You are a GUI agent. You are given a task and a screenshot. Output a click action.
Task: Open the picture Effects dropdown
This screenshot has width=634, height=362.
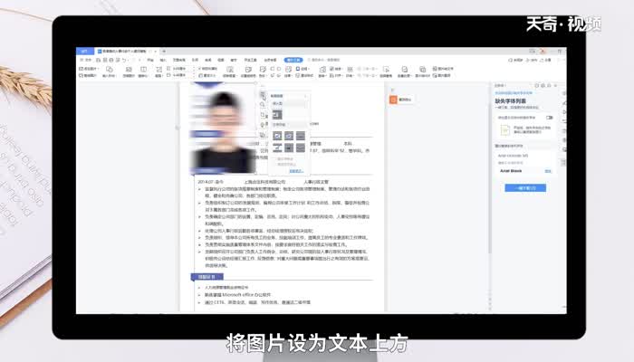(x=288, y=72)
